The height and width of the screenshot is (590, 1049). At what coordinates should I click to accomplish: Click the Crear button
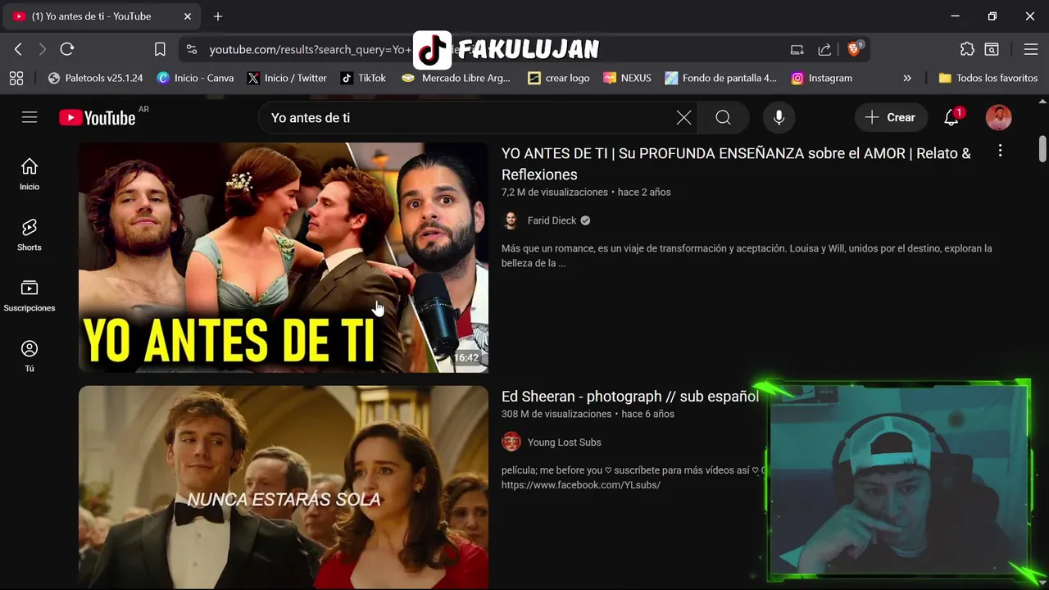point(891,118)
